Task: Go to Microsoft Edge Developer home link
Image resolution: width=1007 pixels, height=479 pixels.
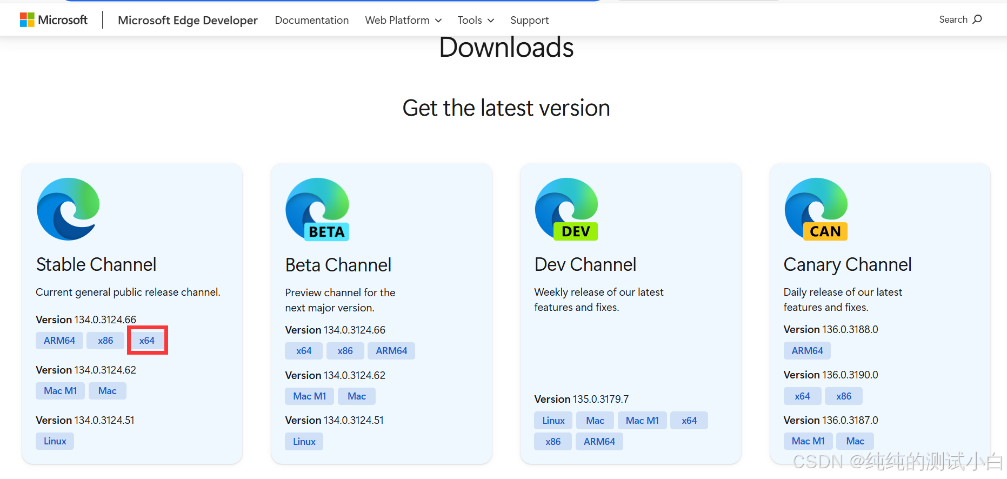Action: 188,20
